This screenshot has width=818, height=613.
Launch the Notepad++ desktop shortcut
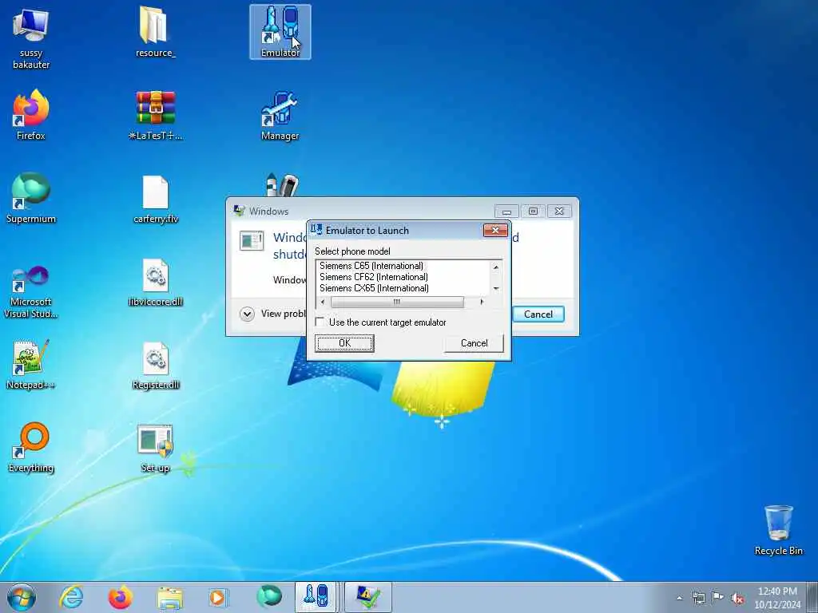tap(31, 364)
